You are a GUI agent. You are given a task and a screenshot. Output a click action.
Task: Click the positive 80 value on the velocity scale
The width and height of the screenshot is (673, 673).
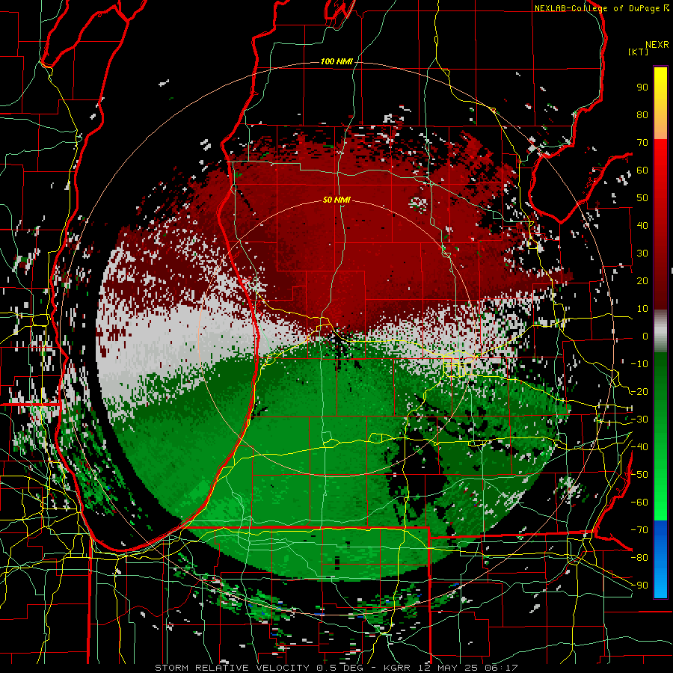tap(642, 114)
